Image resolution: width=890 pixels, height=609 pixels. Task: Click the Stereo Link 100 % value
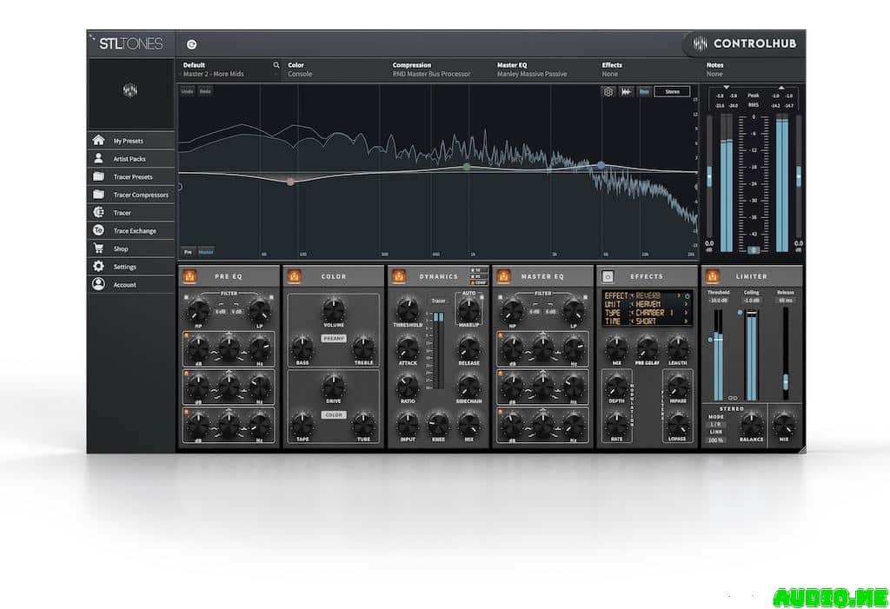pos(716,440)
